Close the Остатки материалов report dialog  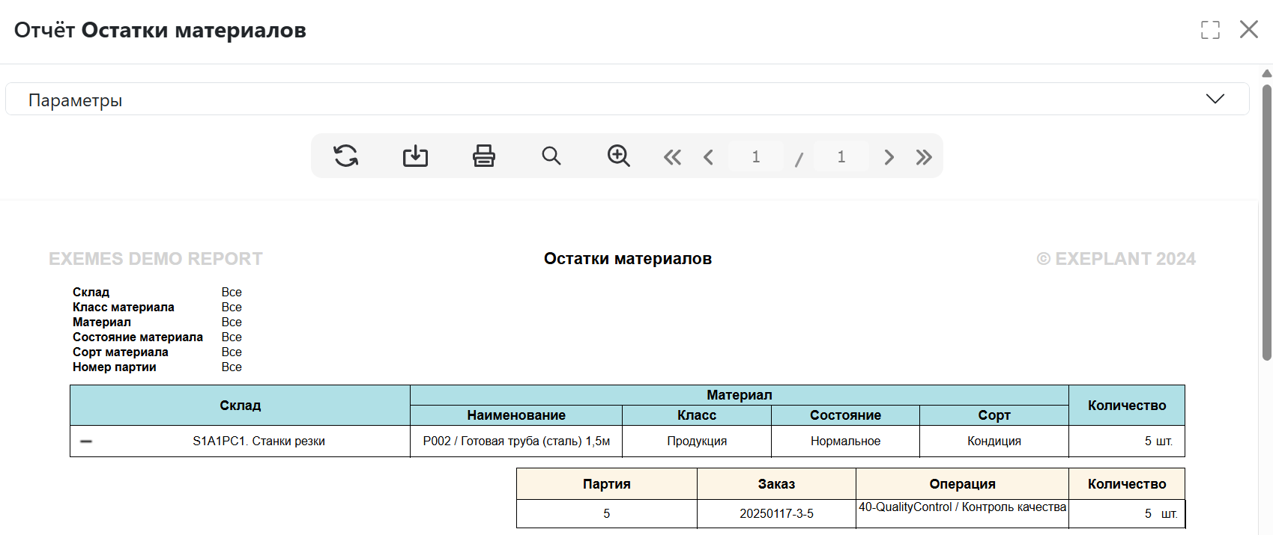click(1248, 30)
